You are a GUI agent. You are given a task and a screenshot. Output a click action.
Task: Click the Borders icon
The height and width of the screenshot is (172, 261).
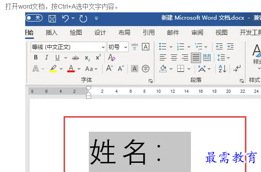click(x=180, y=69)
